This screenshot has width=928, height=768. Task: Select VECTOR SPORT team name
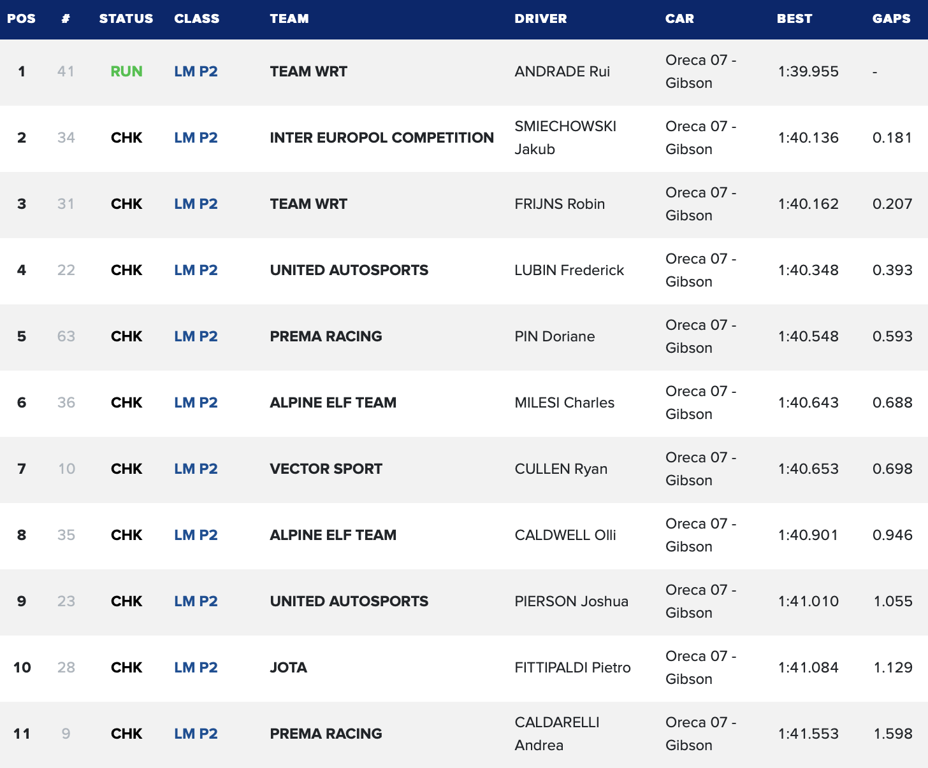click(x=326, y=469)
